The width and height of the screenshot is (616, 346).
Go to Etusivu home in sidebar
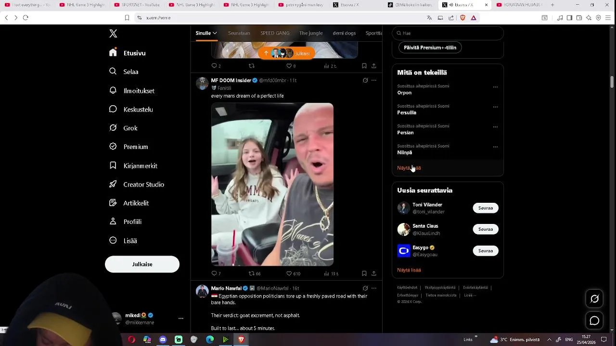coord(128,53)
